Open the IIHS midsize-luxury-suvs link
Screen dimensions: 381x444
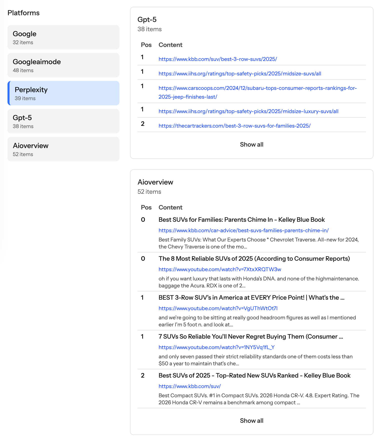(248, 111)
